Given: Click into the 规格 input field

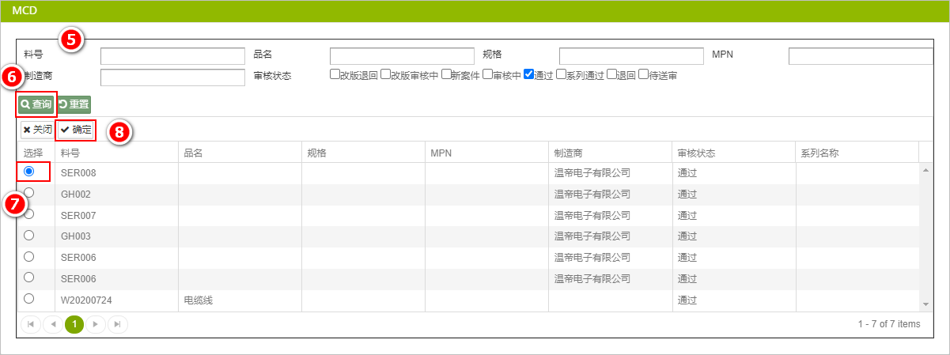Looking at the screenshot, I should point(631,56).
